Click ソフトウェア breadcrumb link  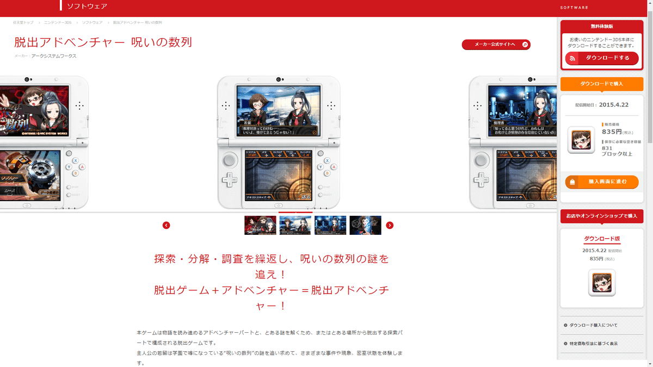tap(92, 22)
